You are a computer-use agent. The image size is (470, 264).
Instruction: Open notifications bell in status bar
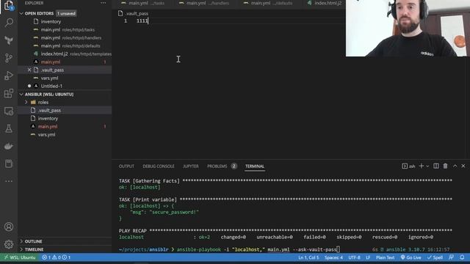coord(462,257)
